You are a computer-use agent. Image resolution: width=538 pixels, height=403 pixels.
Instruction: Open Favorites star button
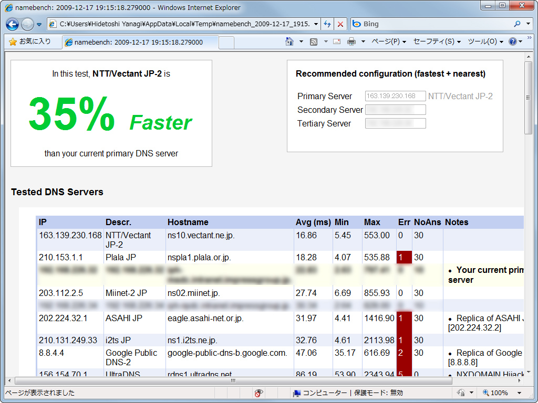30,41
